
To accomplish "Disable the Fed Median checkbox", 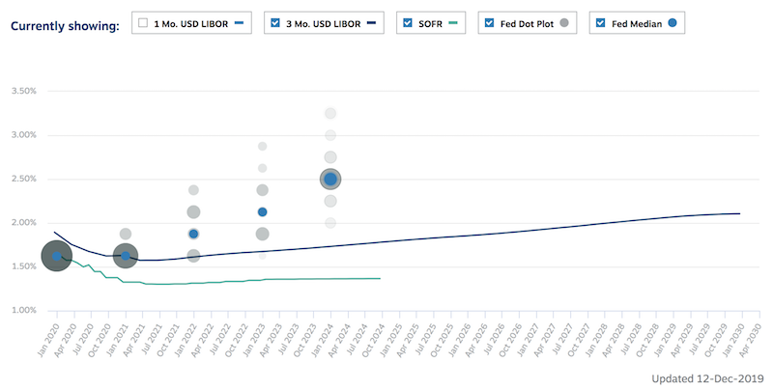I will tap(600, 23).
